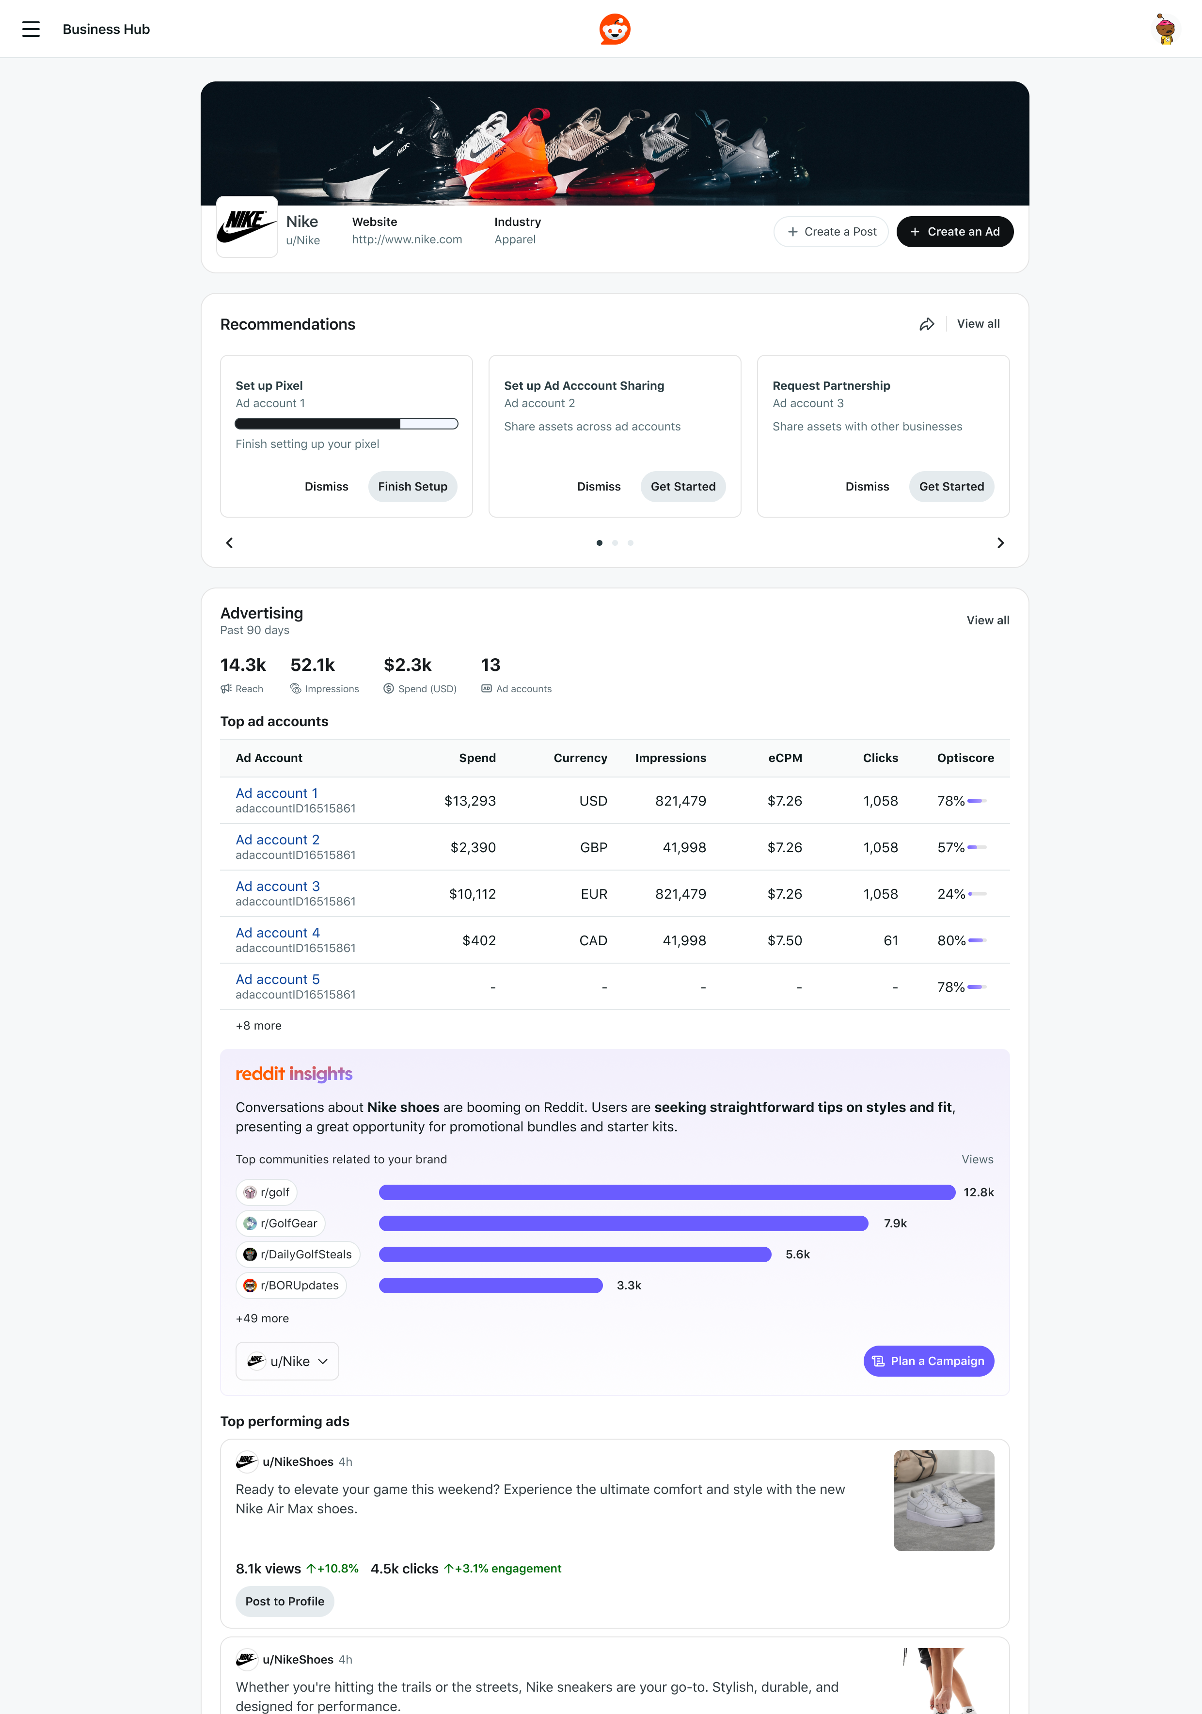Click the Ad account 2 Optiscore bar

pyautogui.click(x=977, y=847)
